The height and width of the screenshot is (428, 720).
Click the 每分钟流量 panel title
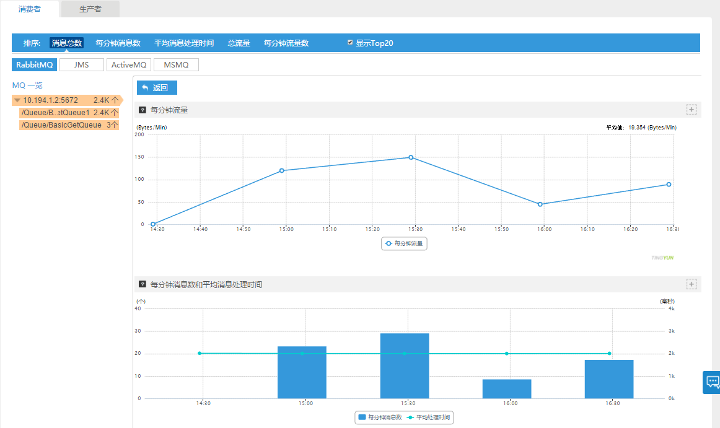point(169,110)
